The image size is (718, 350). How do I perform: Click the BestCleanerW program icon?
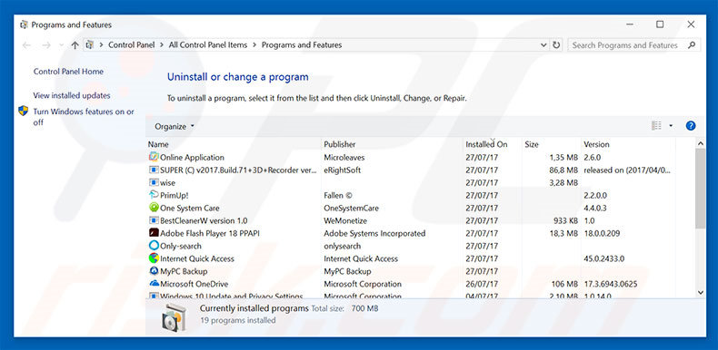pos(154,220)
